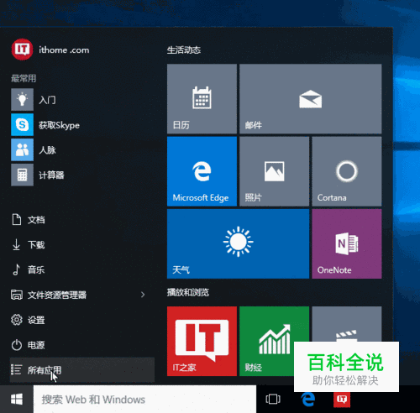Viewport: 420px width, 413px height.
Task: Open the Get Started app (入门)
Action: [x=81, y=100]
